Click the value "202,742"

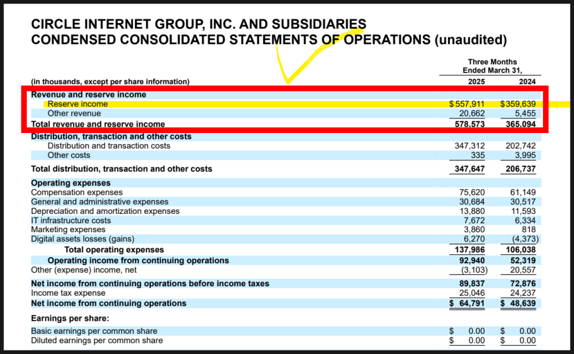[521, 146]
